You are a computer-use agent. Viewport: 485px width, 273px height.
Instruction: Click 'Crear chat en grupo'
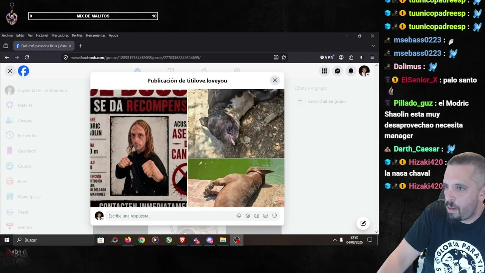[322, 101]
